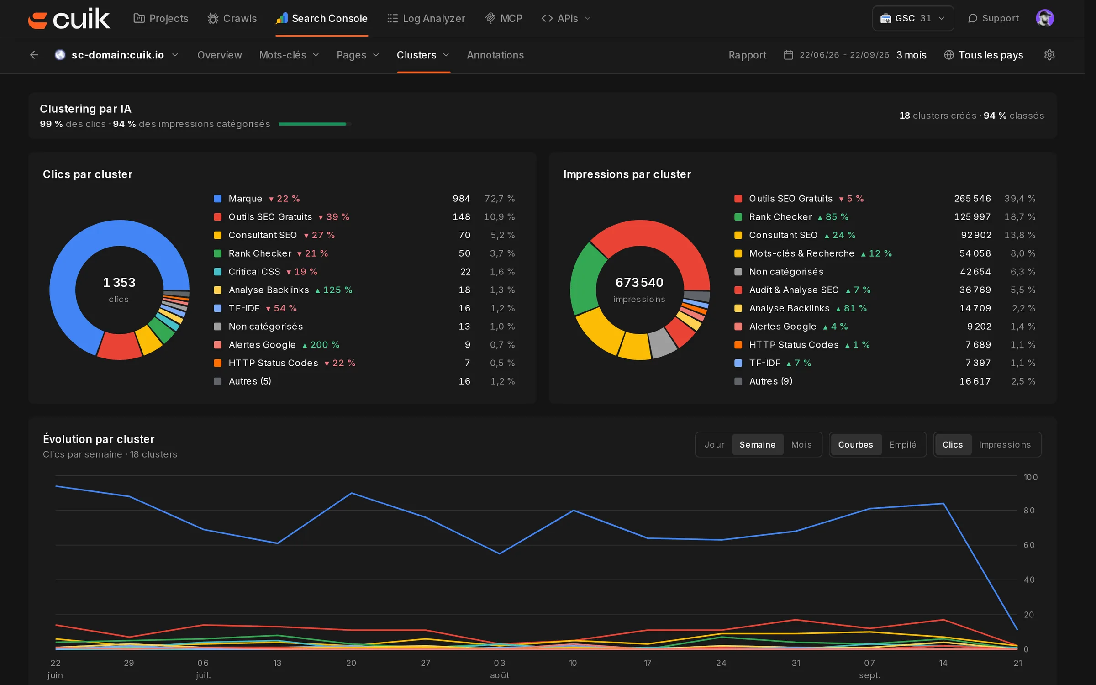The width and height of the screenshot is (1096, 685).
Task: Click the MCP icon
Action: (490, 18)
